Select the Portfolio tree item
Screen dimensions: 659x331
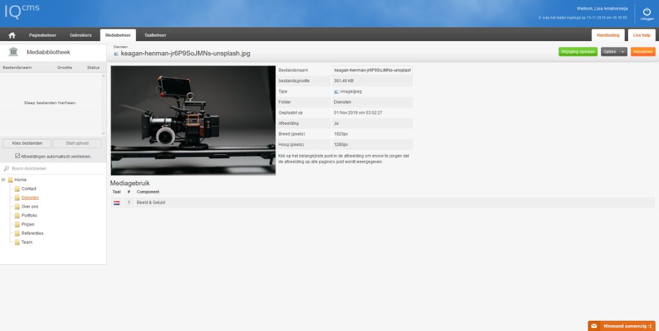point(30,216)
